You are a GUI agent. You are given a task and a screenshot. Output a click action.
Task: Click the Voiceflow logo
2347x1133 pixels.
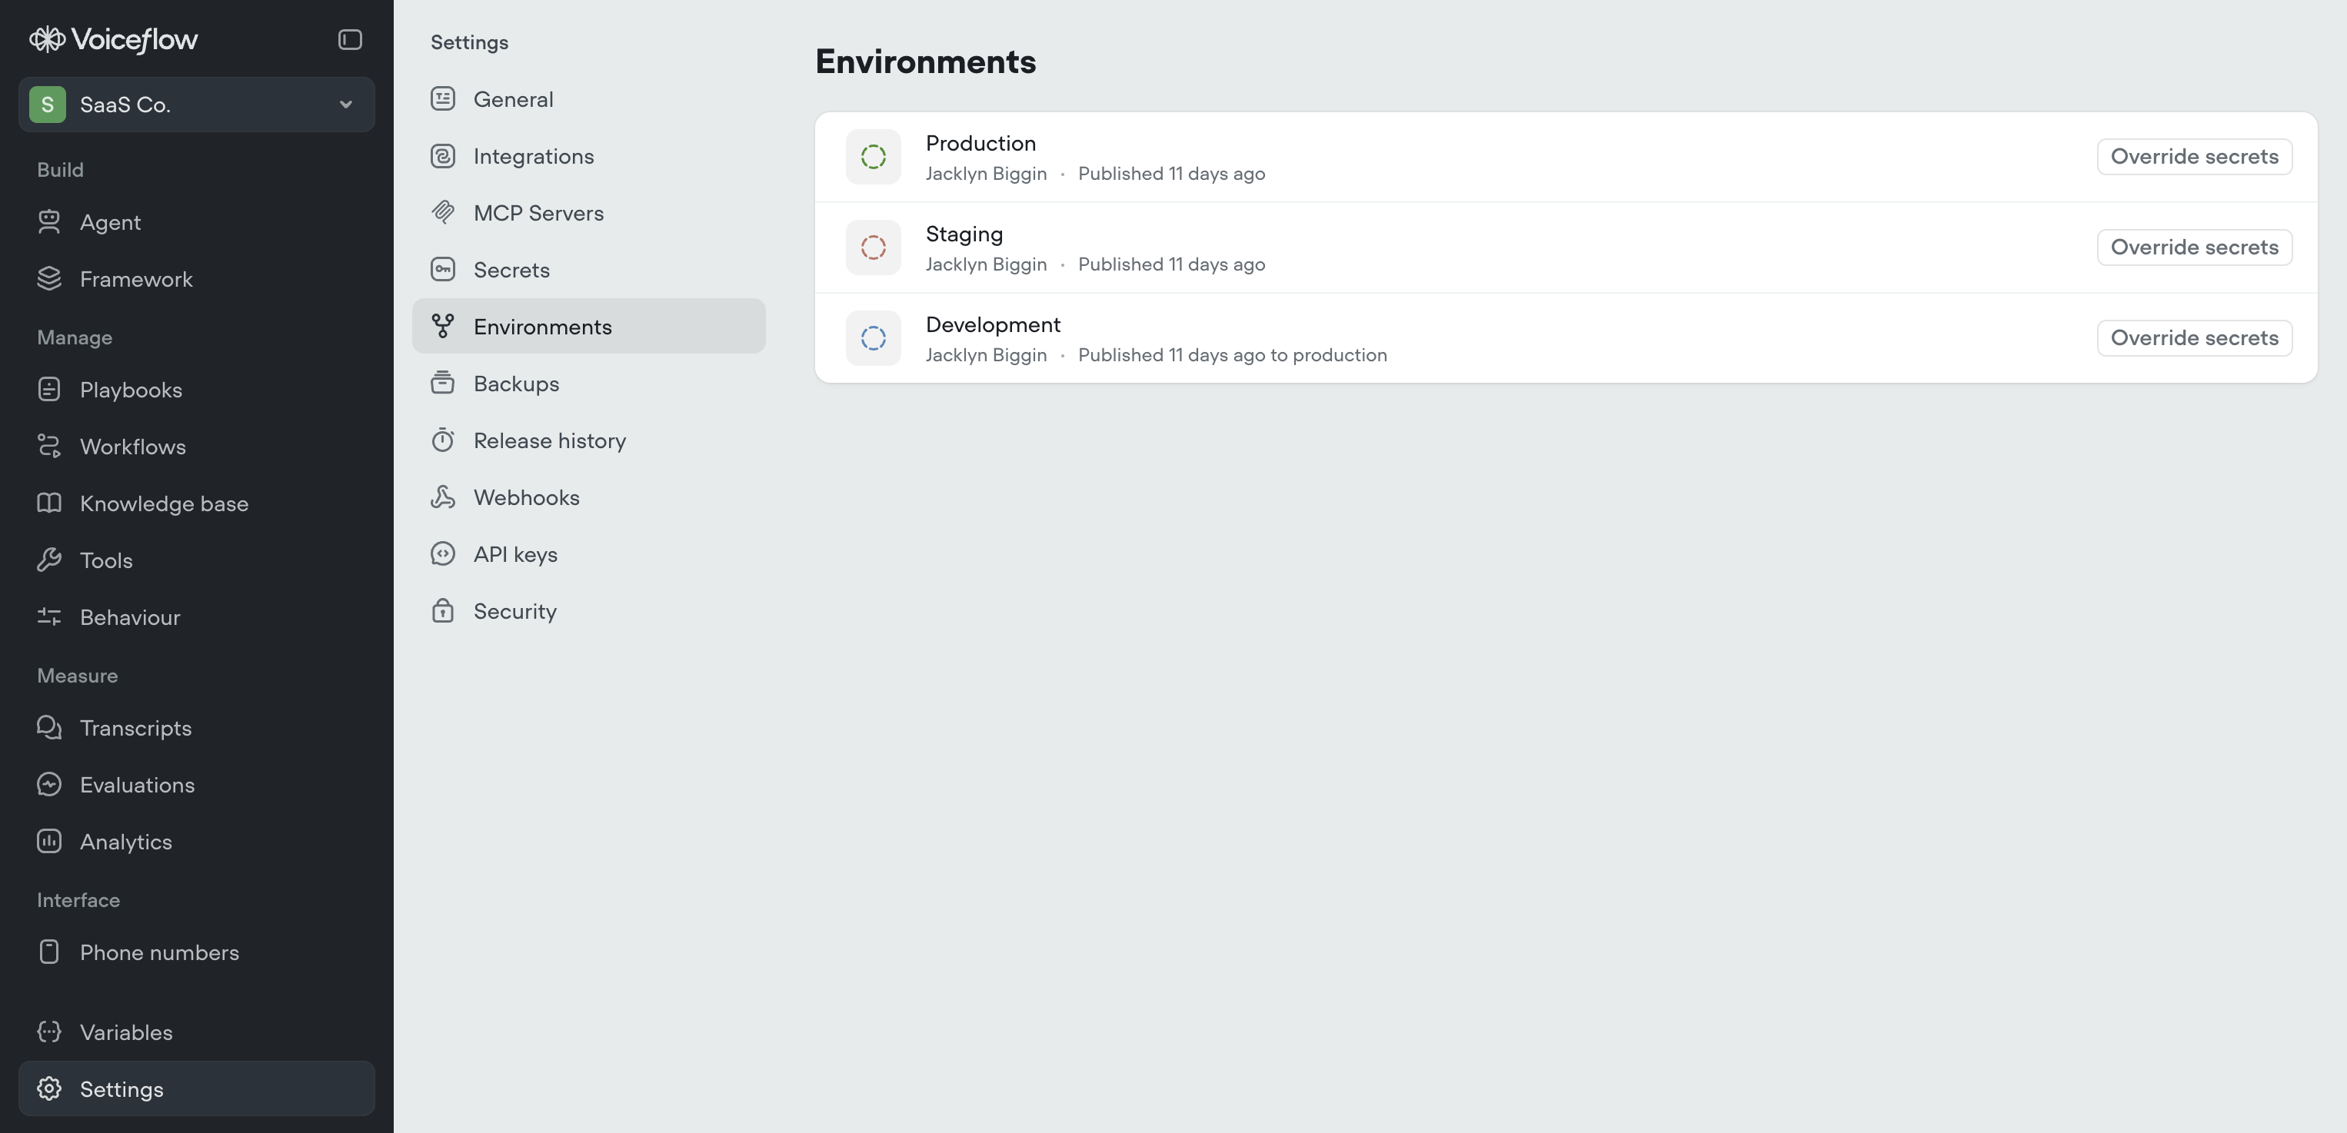(113, 39)
